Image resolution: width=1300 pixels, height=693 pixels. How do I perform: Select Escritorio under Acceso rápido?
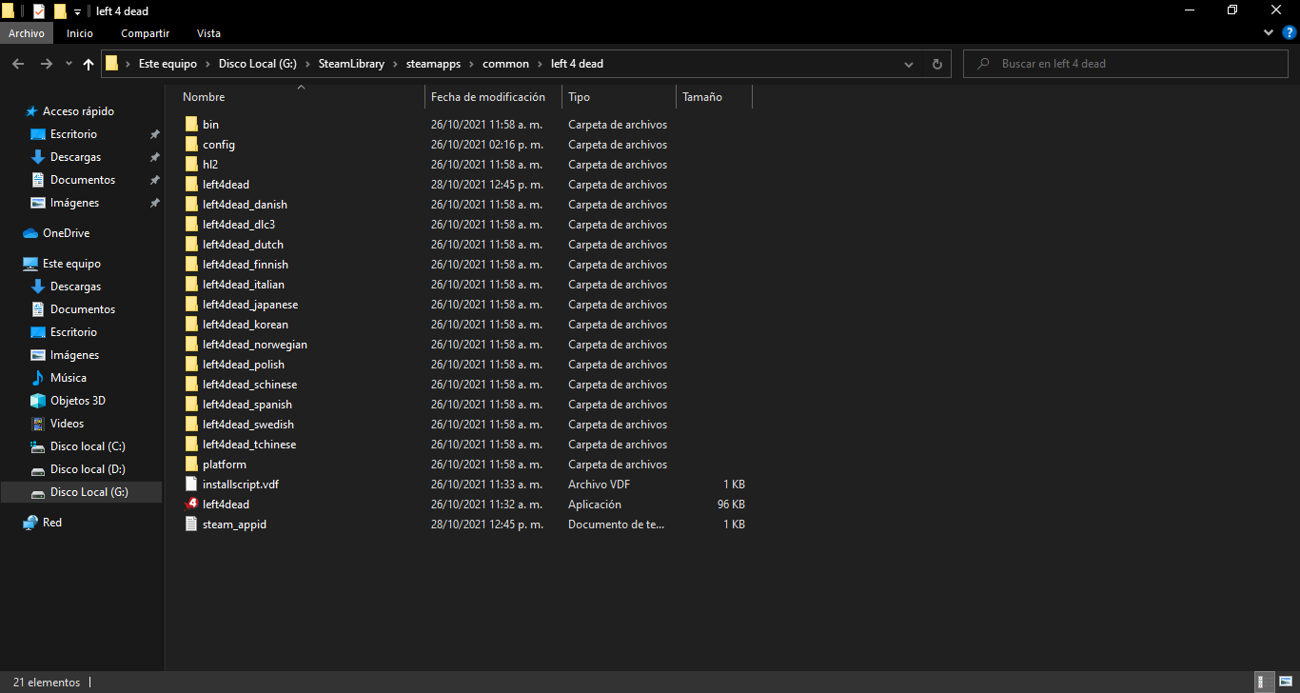coord(73,134)
